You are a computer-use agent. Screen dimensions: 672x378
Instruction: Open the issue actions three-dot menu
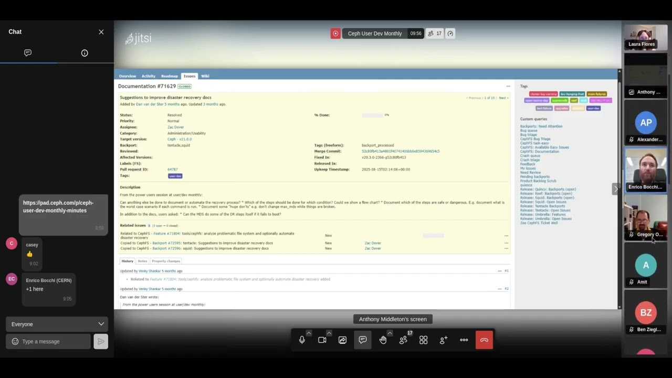(508, 86)
